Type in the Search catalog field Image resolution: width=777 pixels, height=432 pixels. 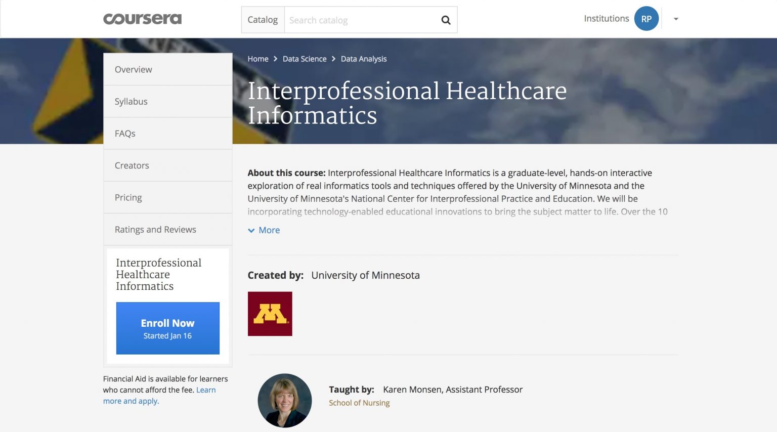359,20
